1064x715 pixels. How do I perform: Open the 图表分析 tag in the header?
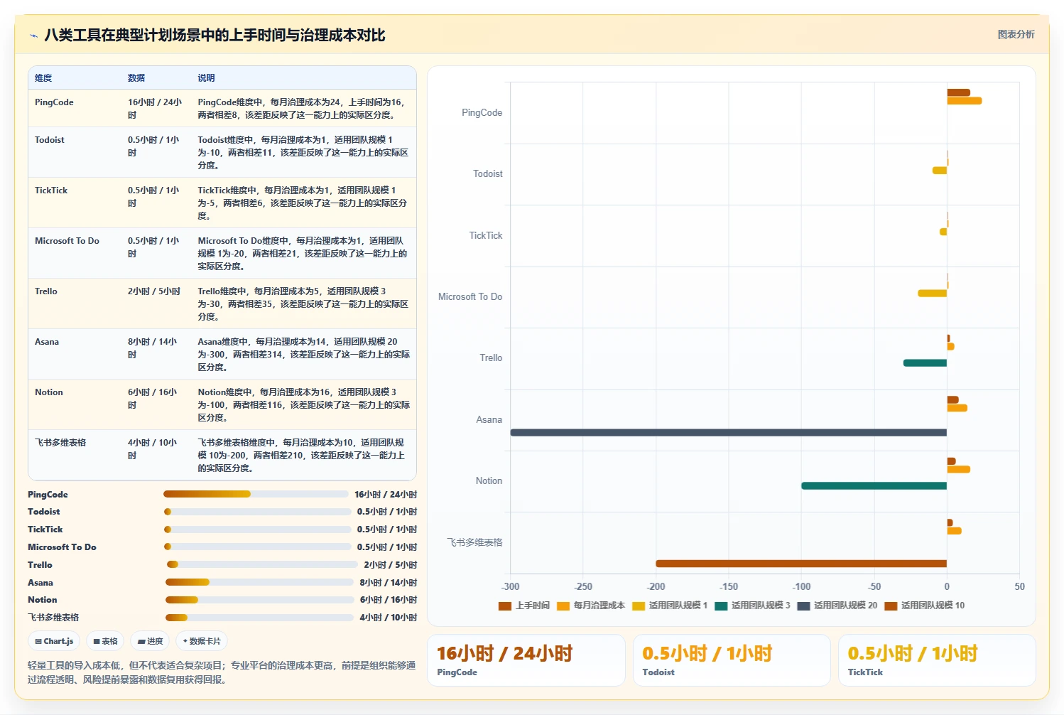point(1016,34)
